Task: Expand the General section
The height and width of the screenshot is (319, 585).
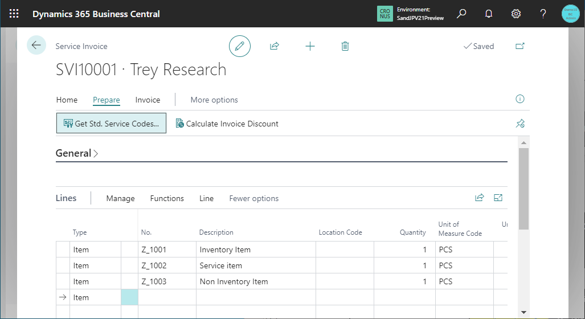Action: coord(77,153)
